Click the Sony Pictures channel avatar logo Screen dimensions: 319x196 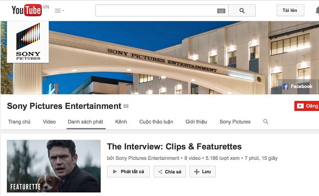pos(28,42)
